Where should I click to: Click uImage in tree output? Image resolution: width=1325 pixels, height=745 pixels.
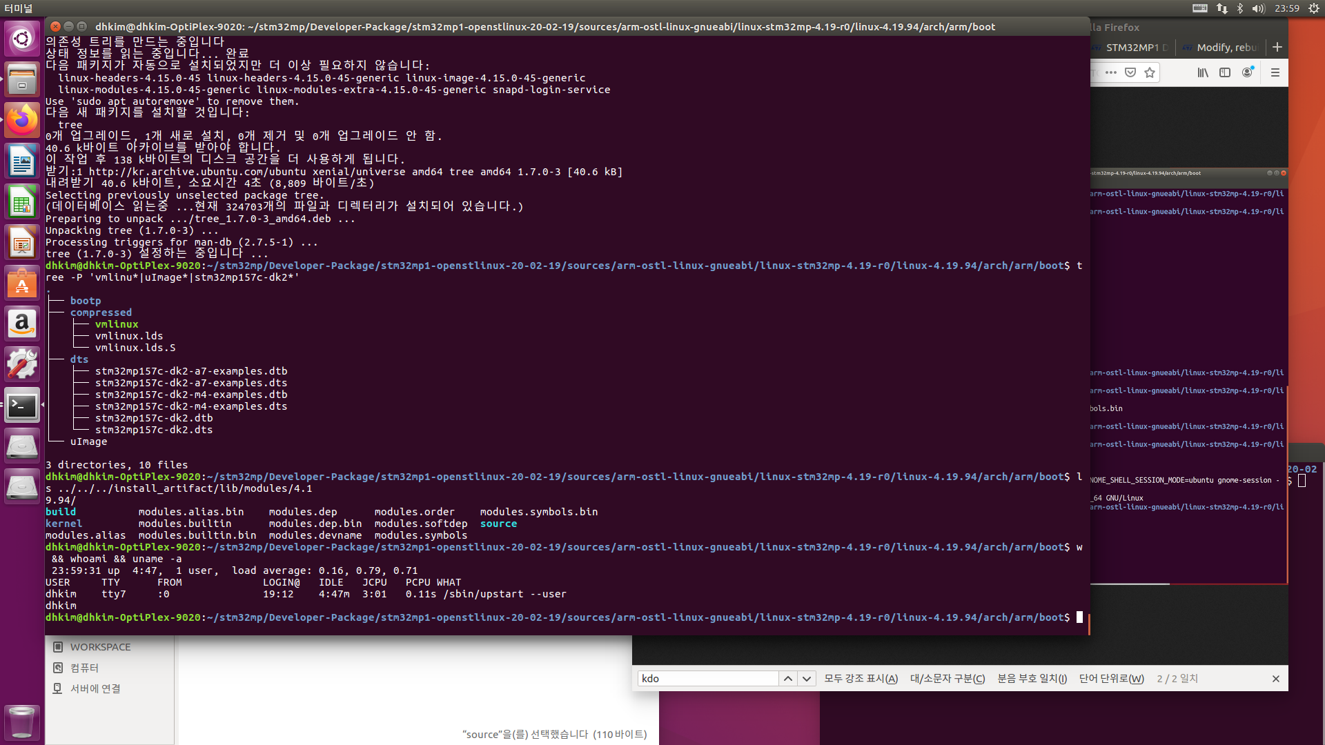pos(88,441)
